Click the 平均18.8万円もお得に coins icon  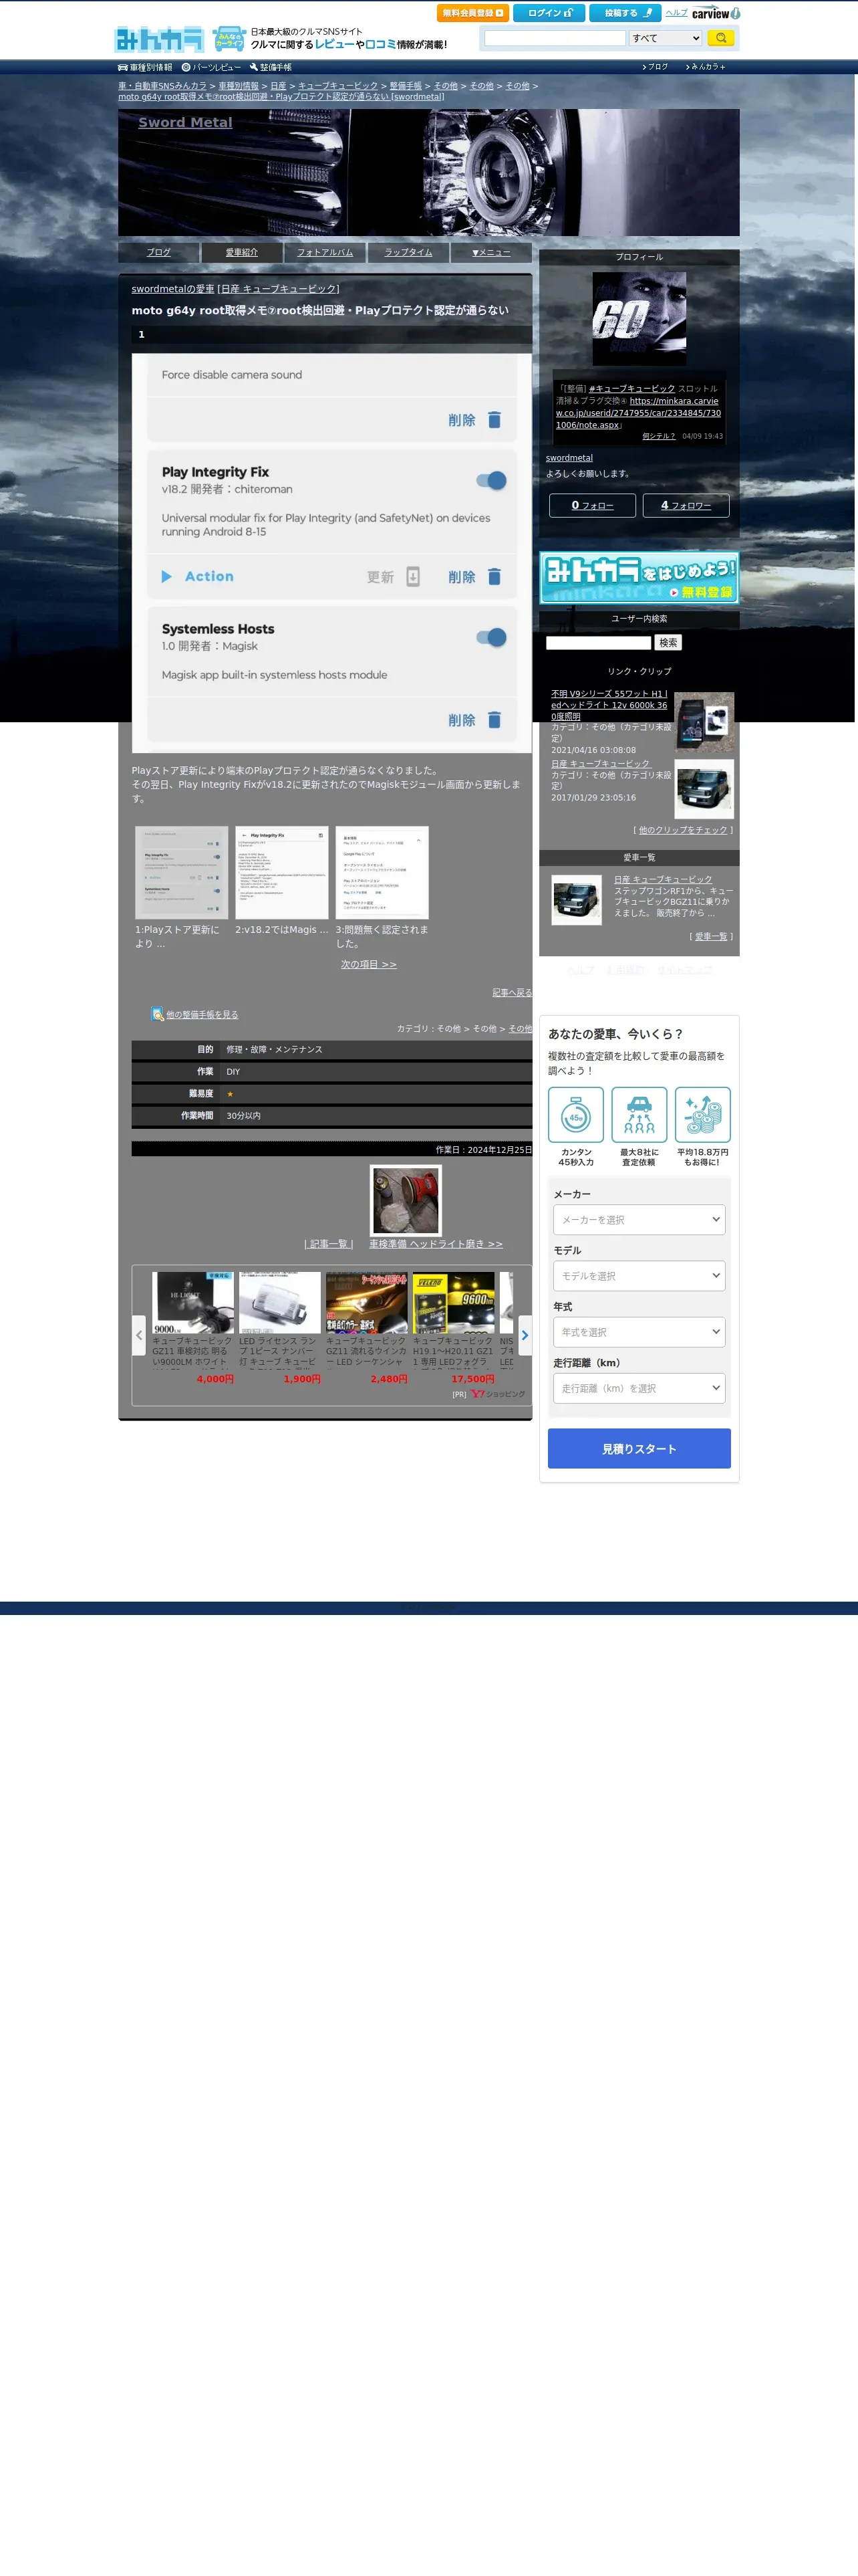coord(702,1115)
